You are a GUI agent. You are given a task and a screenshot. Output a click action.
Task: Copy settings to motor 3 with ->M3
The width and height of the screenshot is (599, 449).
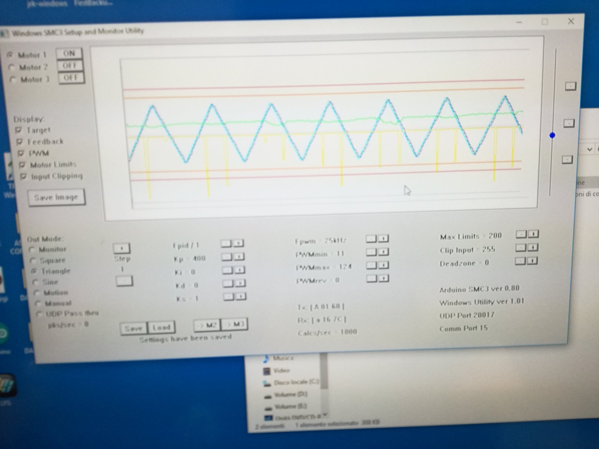[234, 324]
